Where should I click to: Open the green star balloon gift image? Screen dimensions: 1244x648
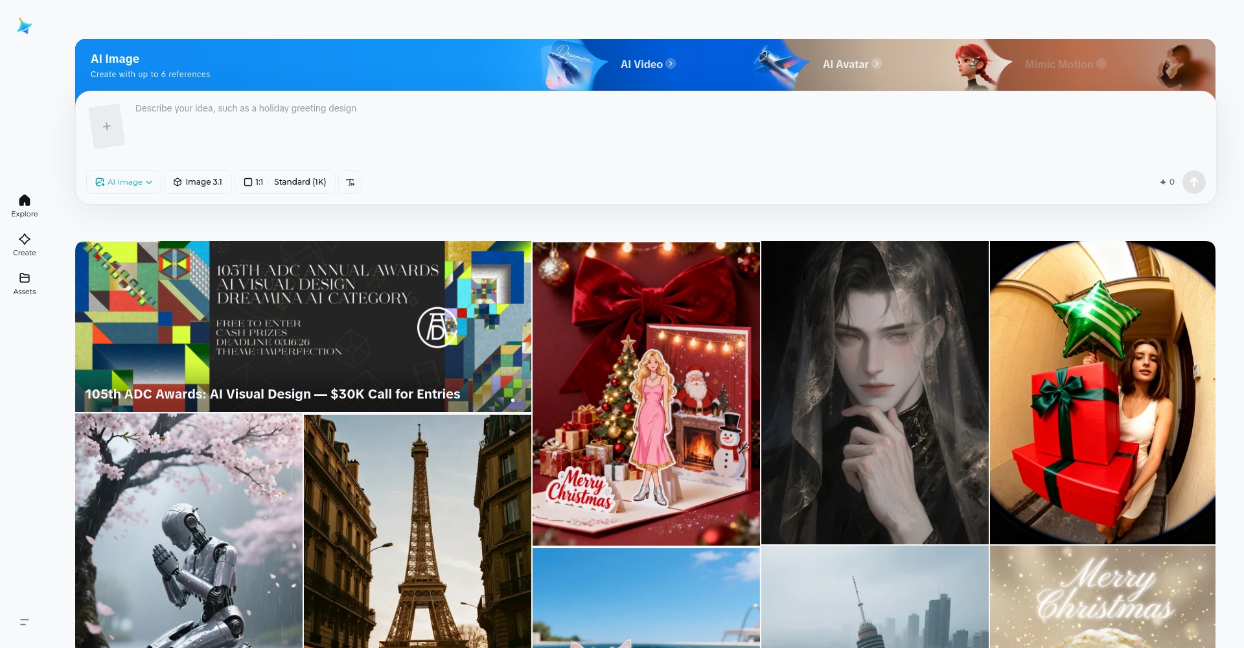pos(1102,393)
